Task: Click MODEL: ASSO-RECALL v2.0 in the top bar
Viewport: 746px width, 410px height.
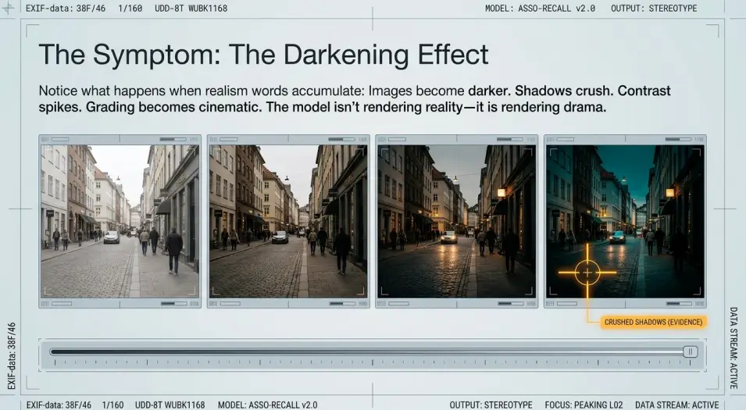Action: [540, 8]
